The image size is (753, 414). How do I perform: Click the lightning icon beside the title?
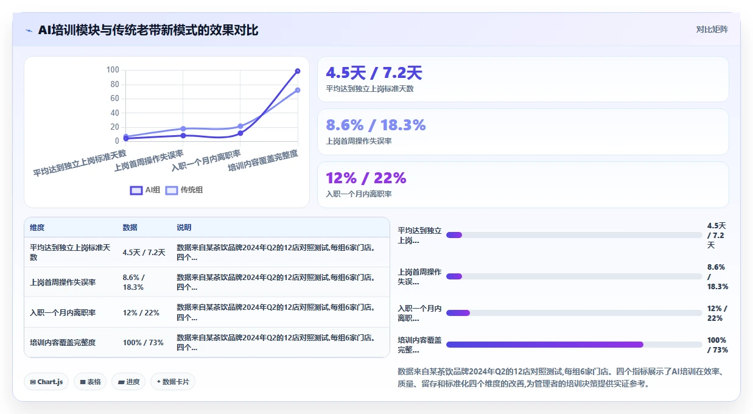pos(29,30)
